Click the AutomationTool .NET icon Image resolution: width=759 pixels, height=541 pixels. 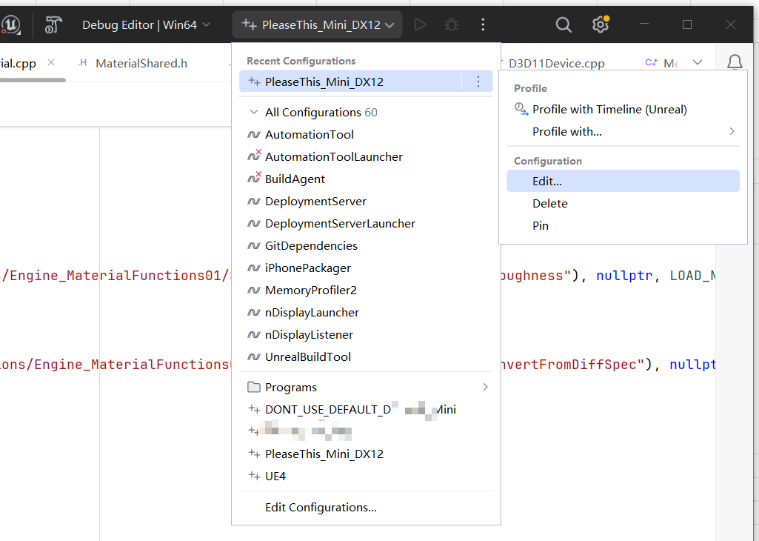[x=254, y=135]
